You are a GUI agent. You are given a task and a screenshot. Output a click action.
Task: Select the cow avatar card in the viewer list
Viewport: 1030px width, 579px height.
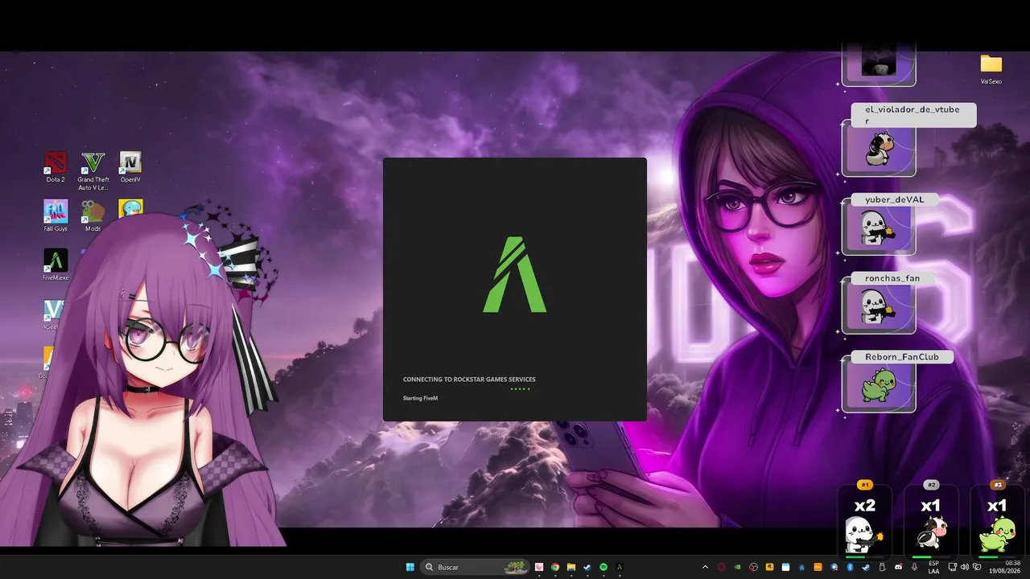click(878, 150)
